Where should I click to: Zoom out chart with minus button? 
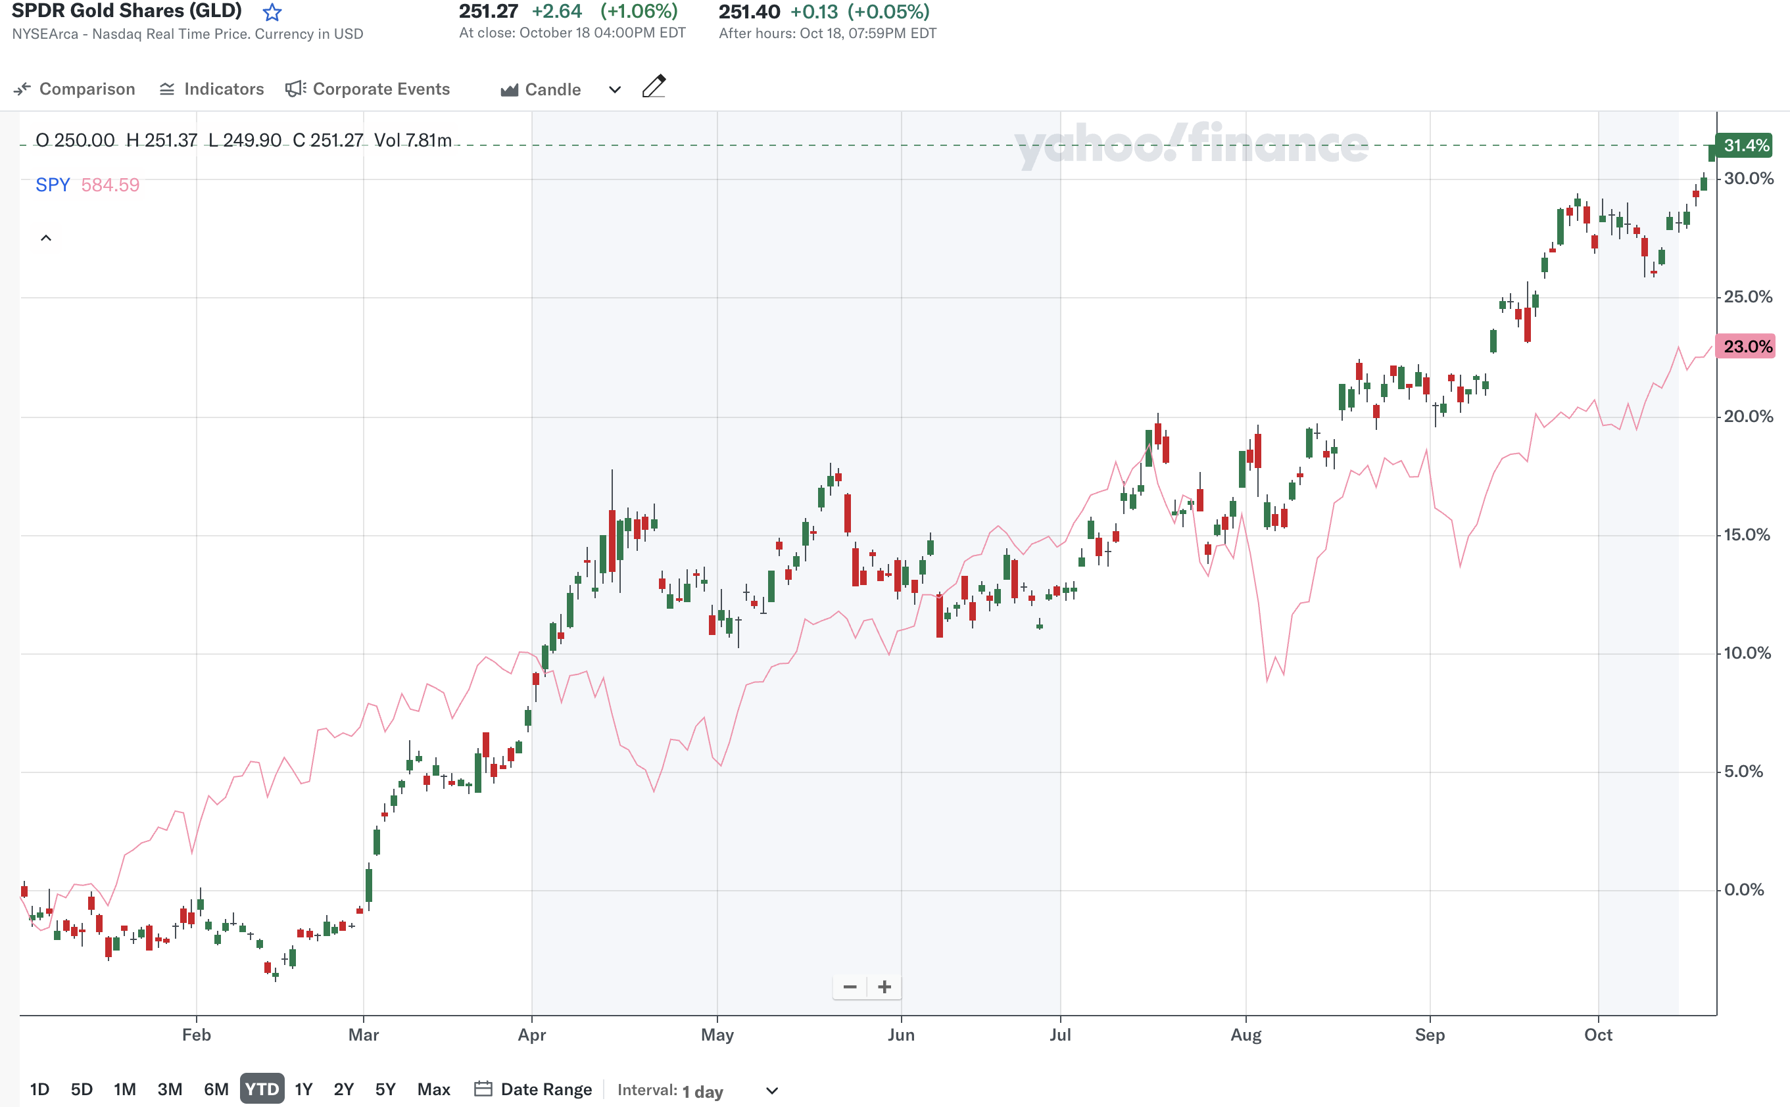(x=850, y=987)
